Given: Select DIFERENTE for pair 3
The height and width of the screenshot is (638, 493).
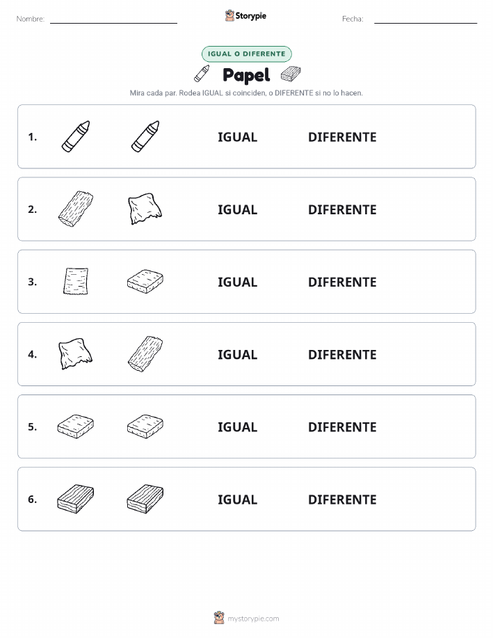Looking at the screenshot, I should 342,282.
